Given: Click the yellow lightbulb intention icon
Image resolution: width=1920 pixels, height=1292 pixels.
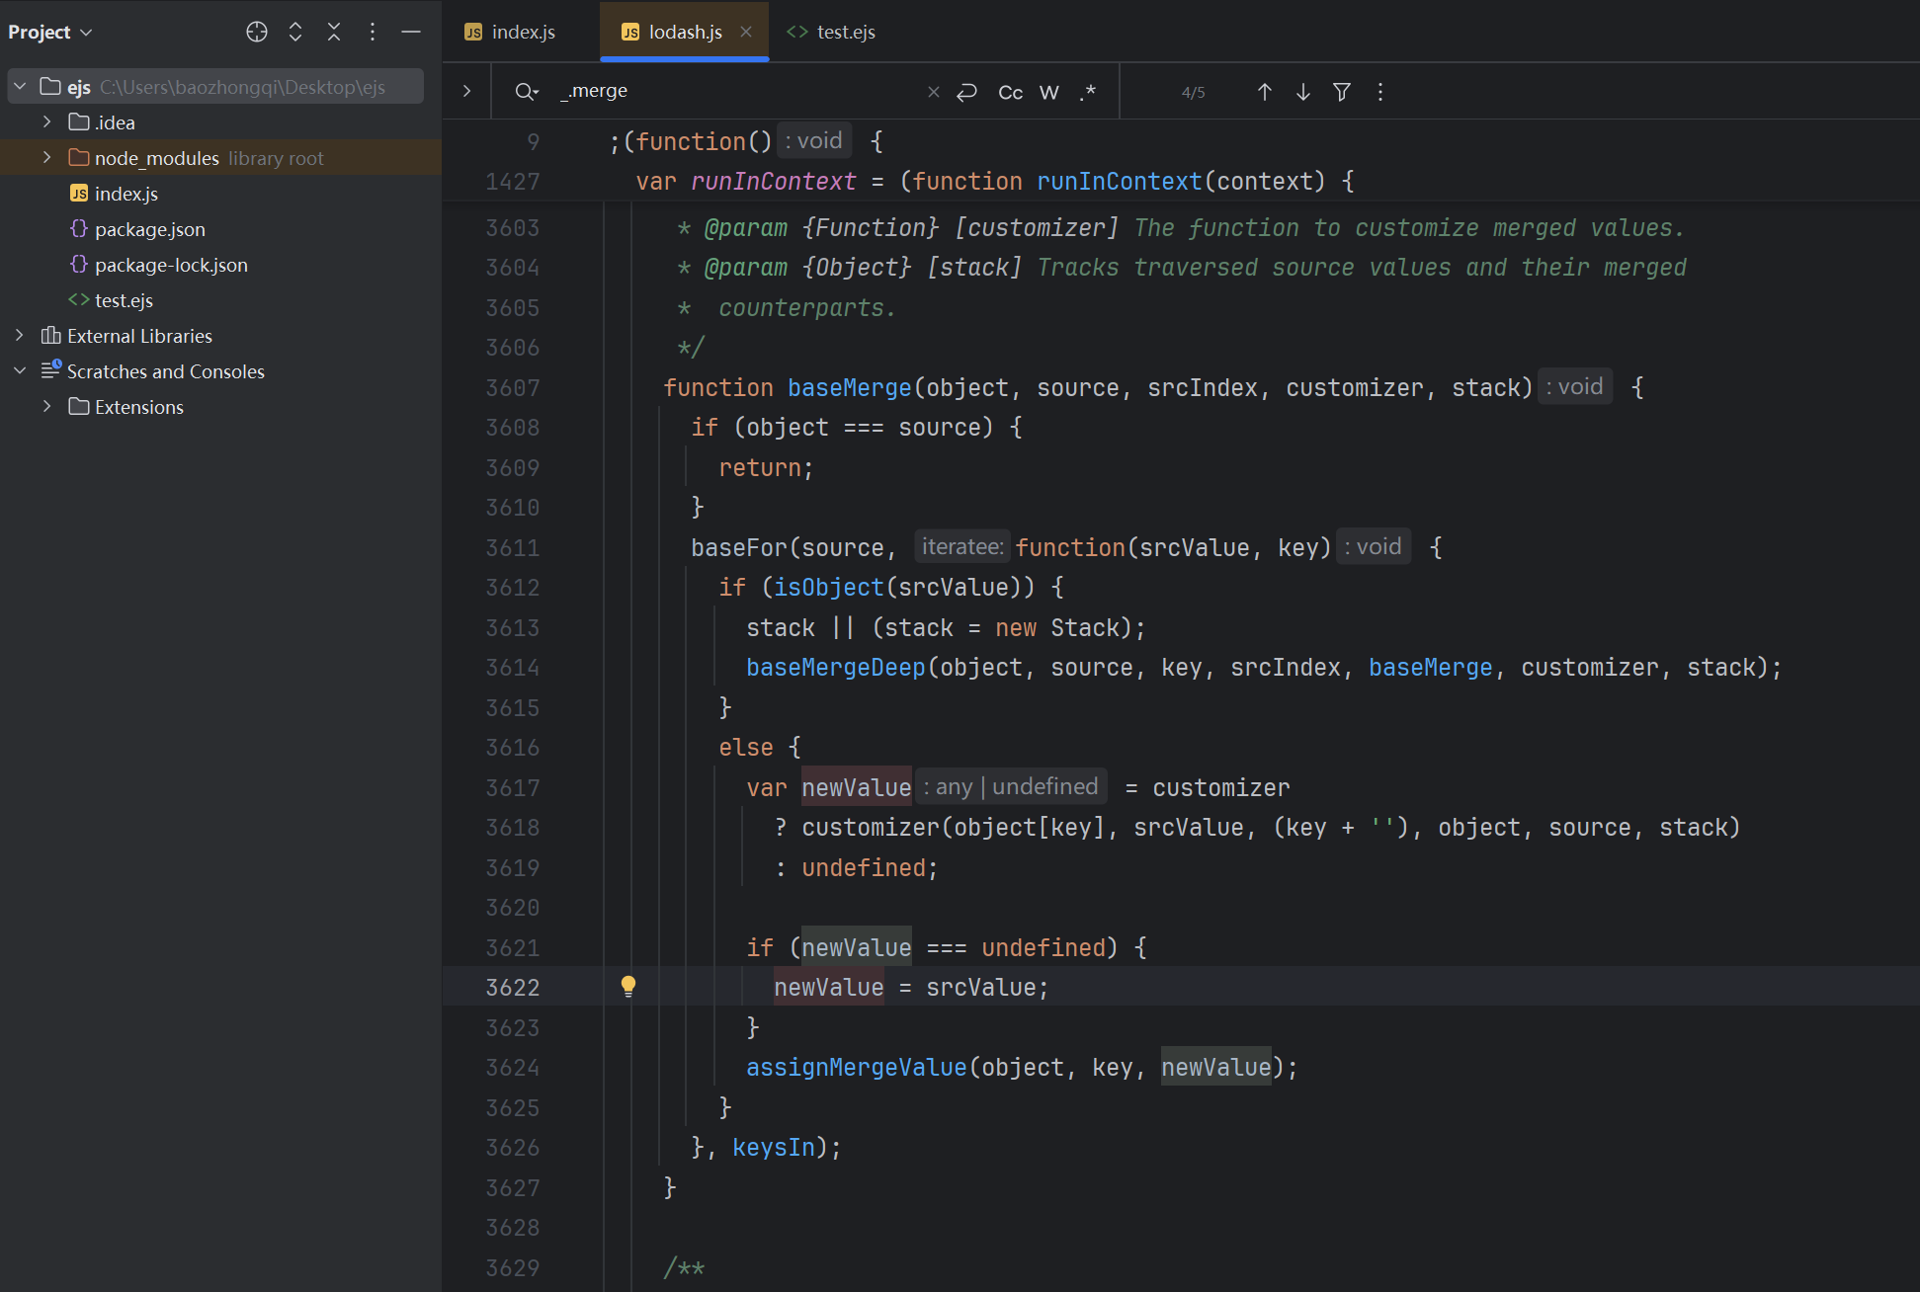Looking at the screenshot, I should (628, 986).
